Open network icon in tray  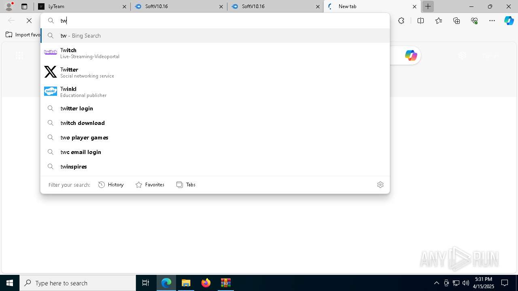[x=456, y=283]
